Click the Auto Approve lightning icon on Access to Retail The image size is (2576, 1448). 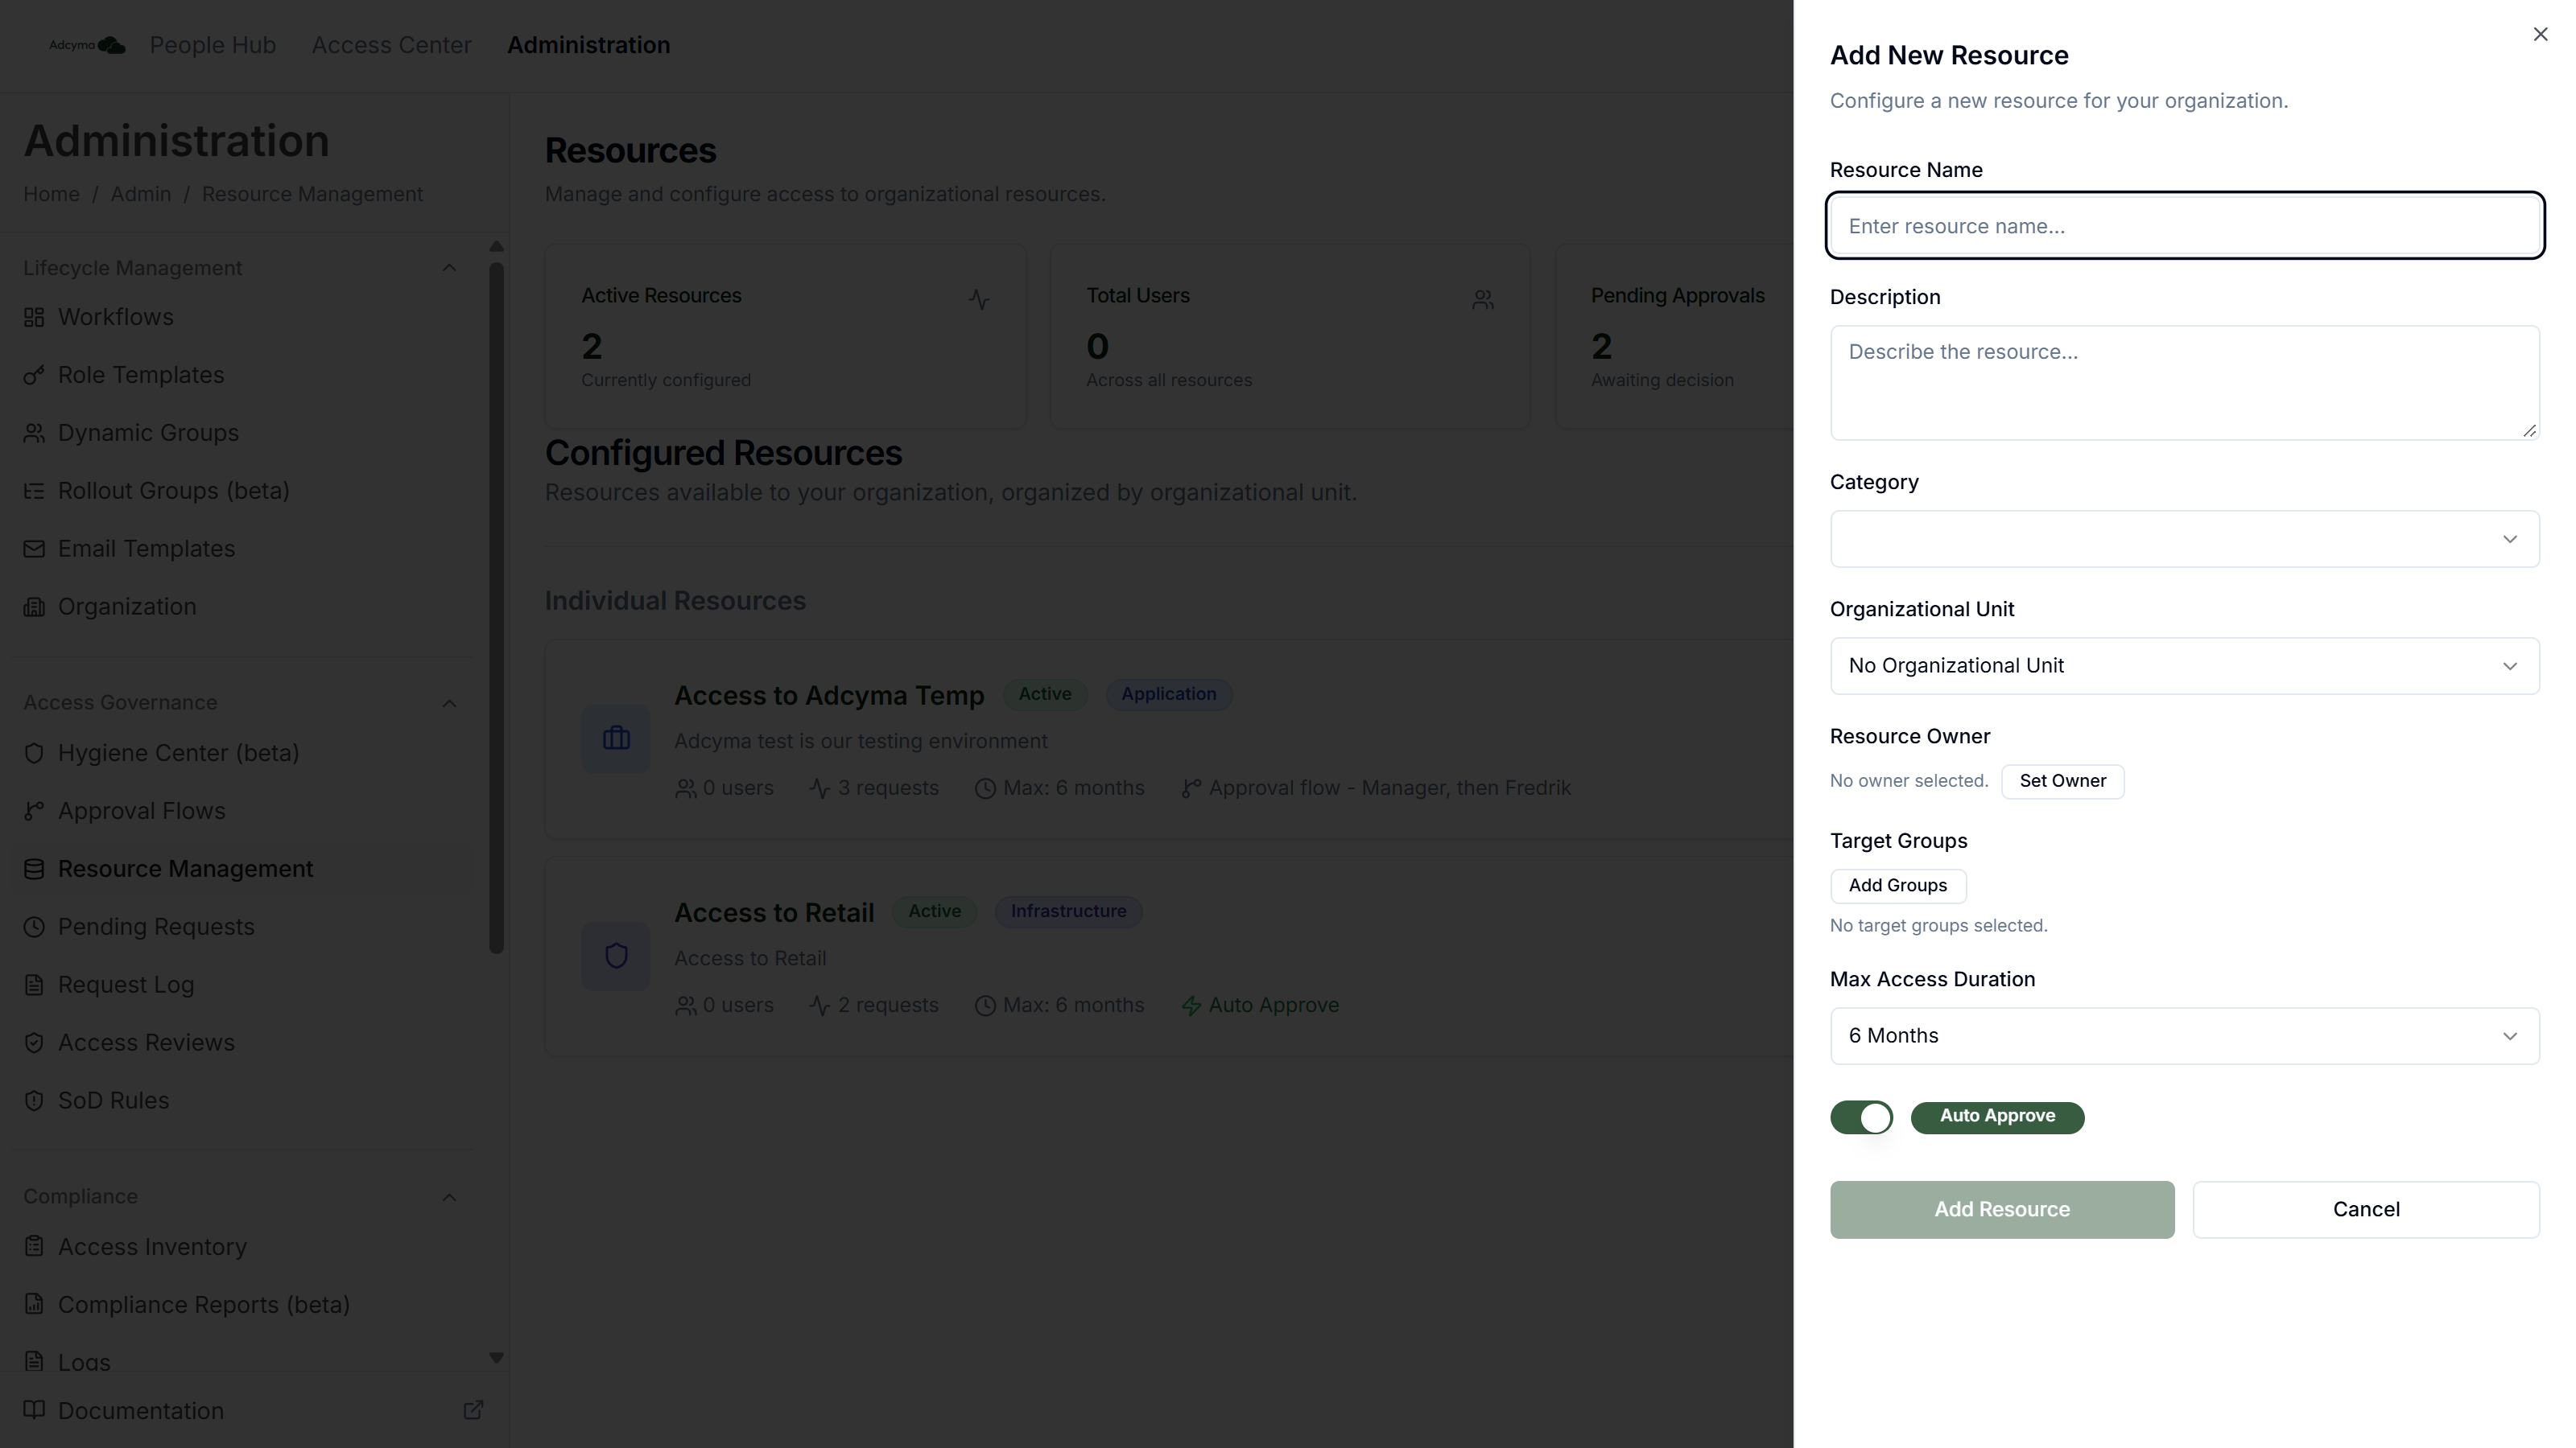click(x=1190, y=1006)
